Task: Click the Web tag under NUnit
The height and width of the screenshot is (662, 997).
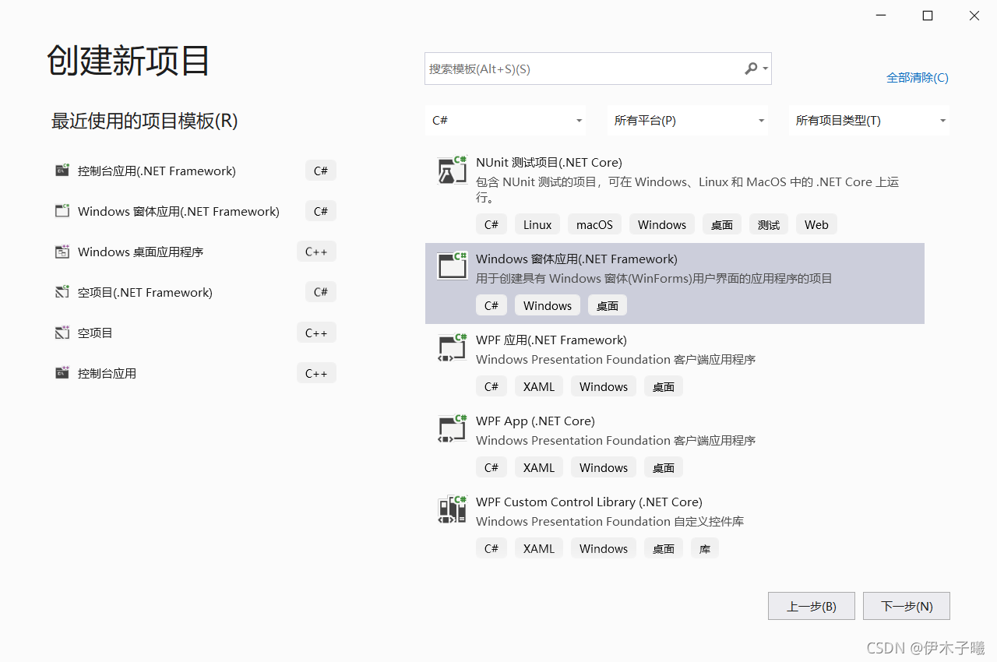Action: point(816,224)
